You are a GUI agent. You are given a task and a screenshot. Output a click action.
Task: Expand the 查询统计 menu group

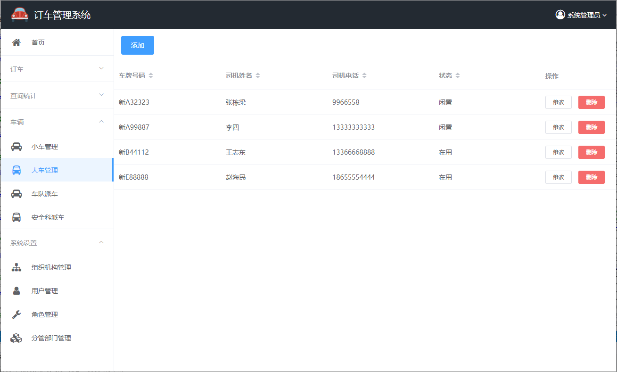coord(57,95)
